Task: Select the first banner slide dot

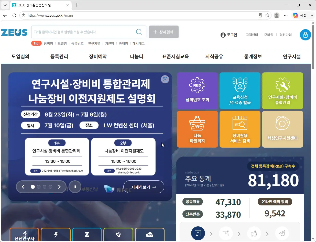Action: [33, 187]
